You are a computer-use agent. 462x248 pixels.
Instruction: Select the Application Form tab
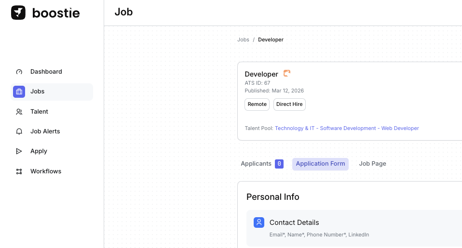click(320, 164)
